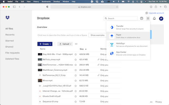169x105 pixels.
Task: Click the HelloSign app icon
Action: pos(112,45)
